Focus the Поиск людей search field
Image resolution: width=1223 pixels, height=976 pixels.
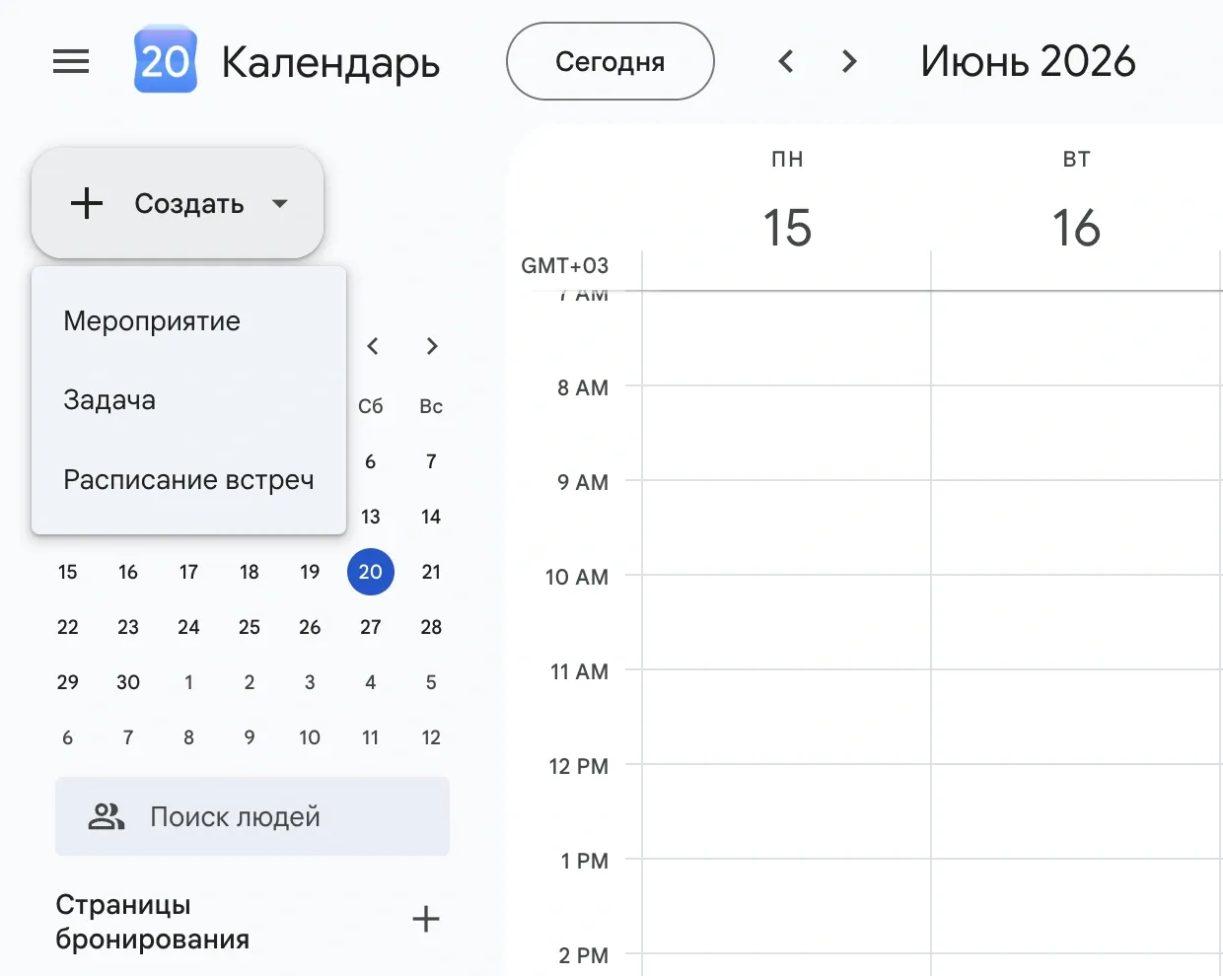click(x=252, y=816)
